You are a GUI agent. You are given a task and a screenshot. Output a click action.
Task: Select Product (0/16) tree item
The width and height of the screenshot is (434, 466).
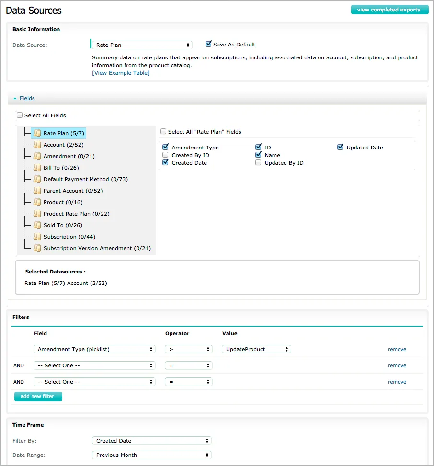click(63, 202)
